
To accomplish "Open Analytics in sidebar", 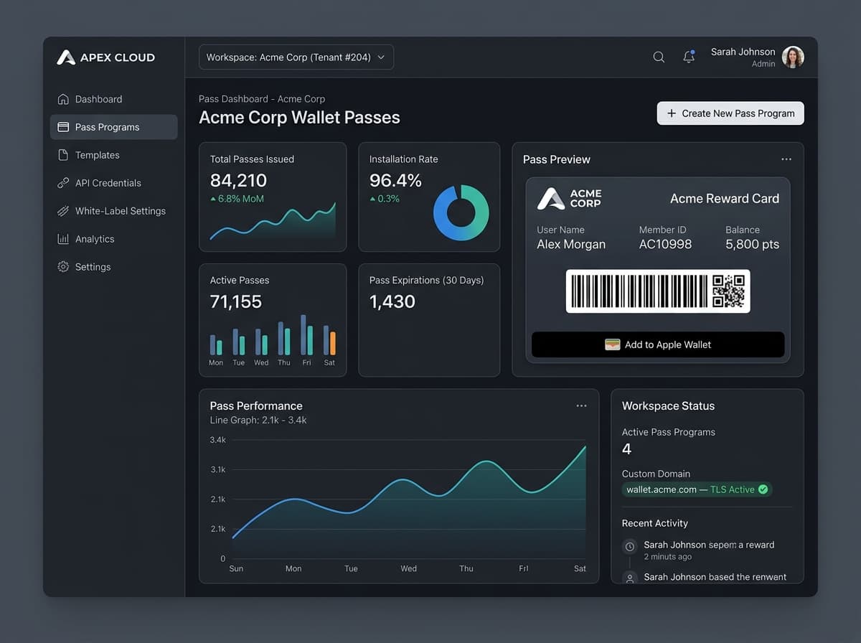I will tap(113, 239).
